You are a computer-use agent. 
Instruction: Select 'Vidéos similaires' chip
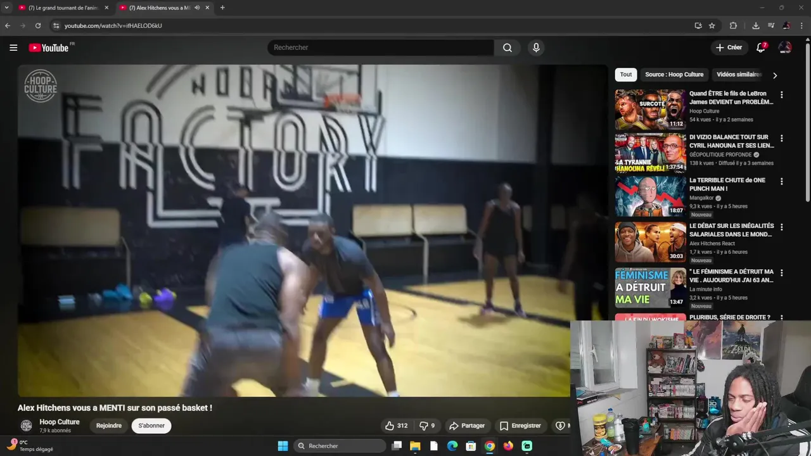tap(738, 75)
